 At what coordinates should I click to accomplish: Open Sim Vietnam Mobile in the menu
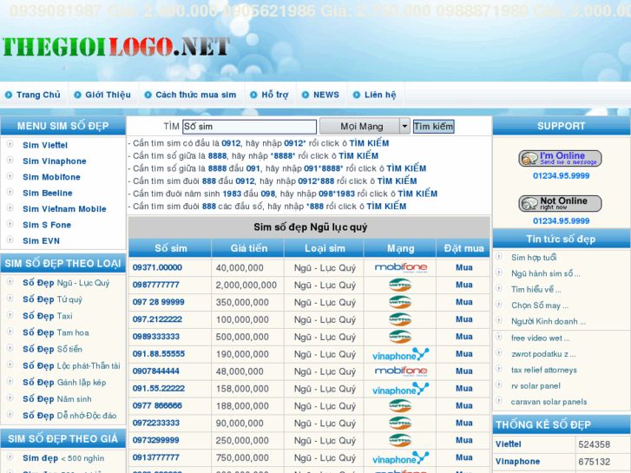[x=64, y=209]
